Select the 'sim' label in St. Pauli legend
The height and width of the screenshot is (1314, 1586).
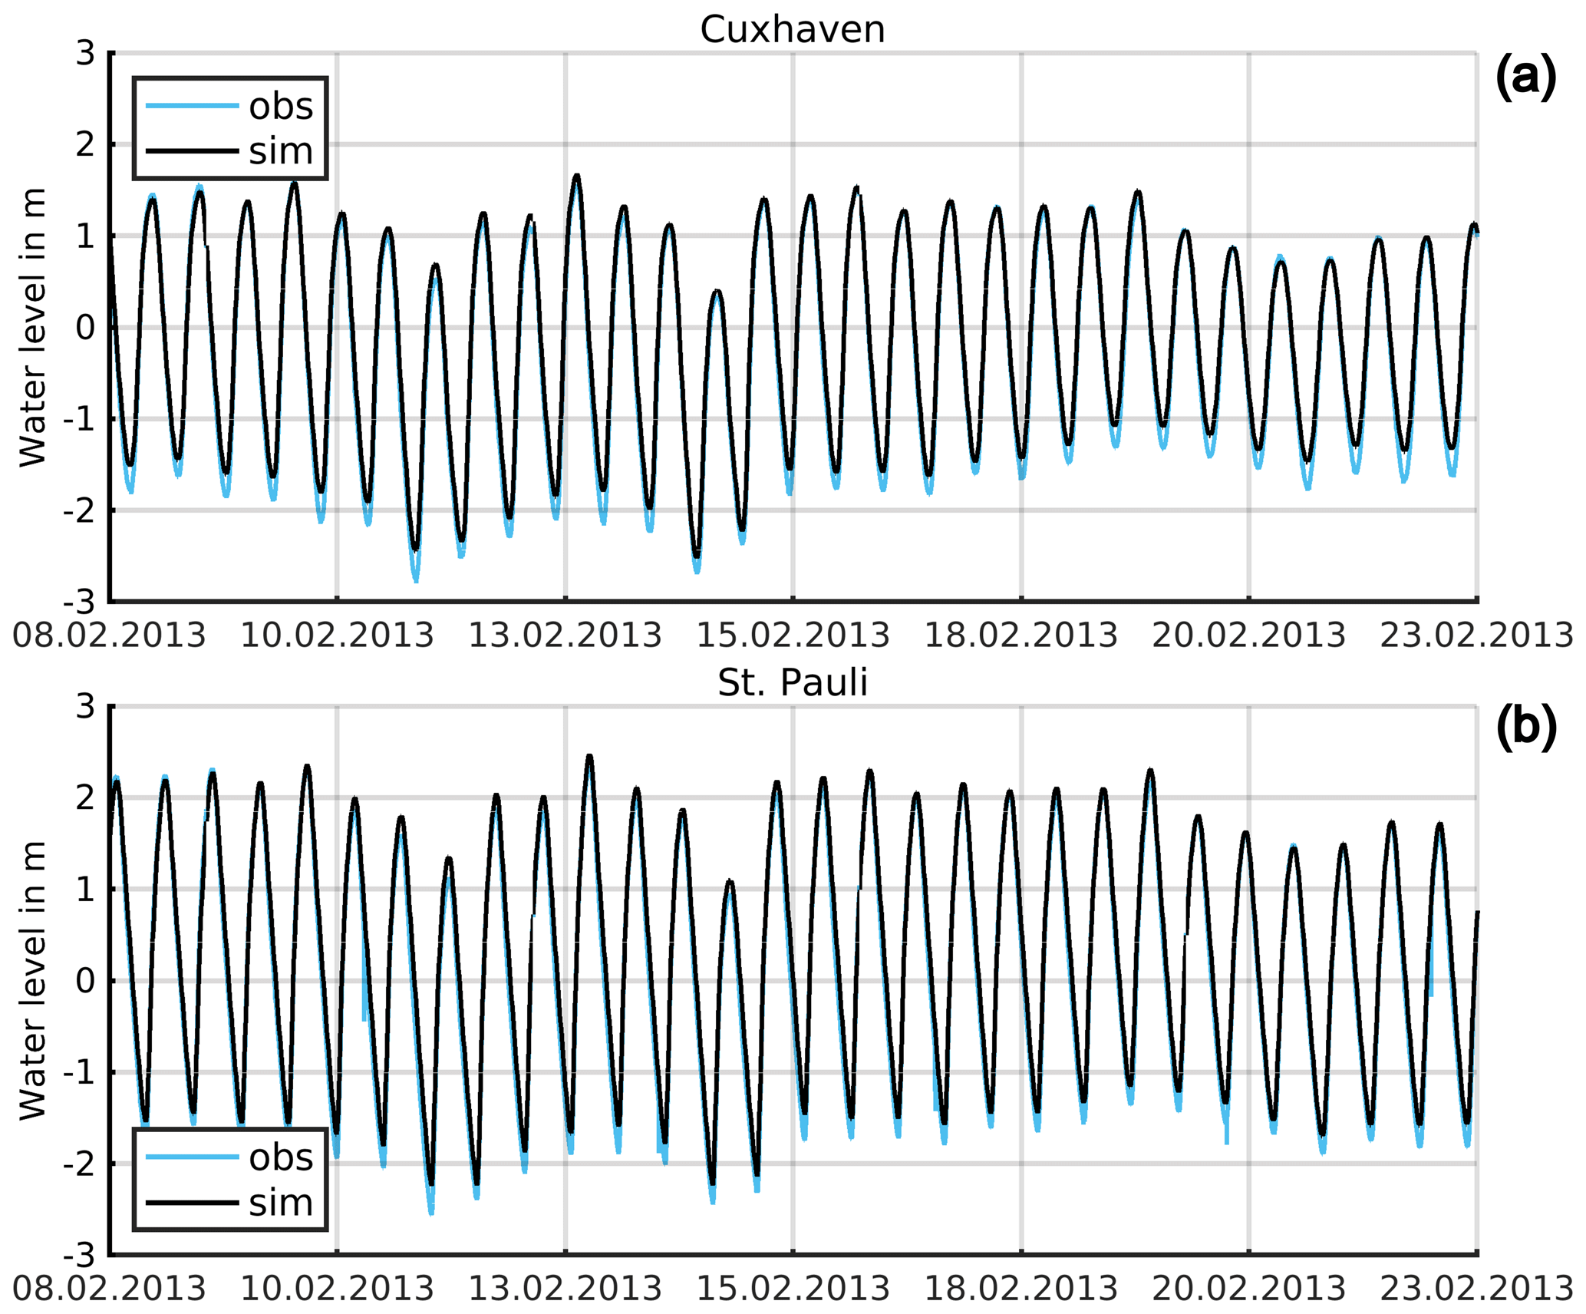pos(281,1203)
